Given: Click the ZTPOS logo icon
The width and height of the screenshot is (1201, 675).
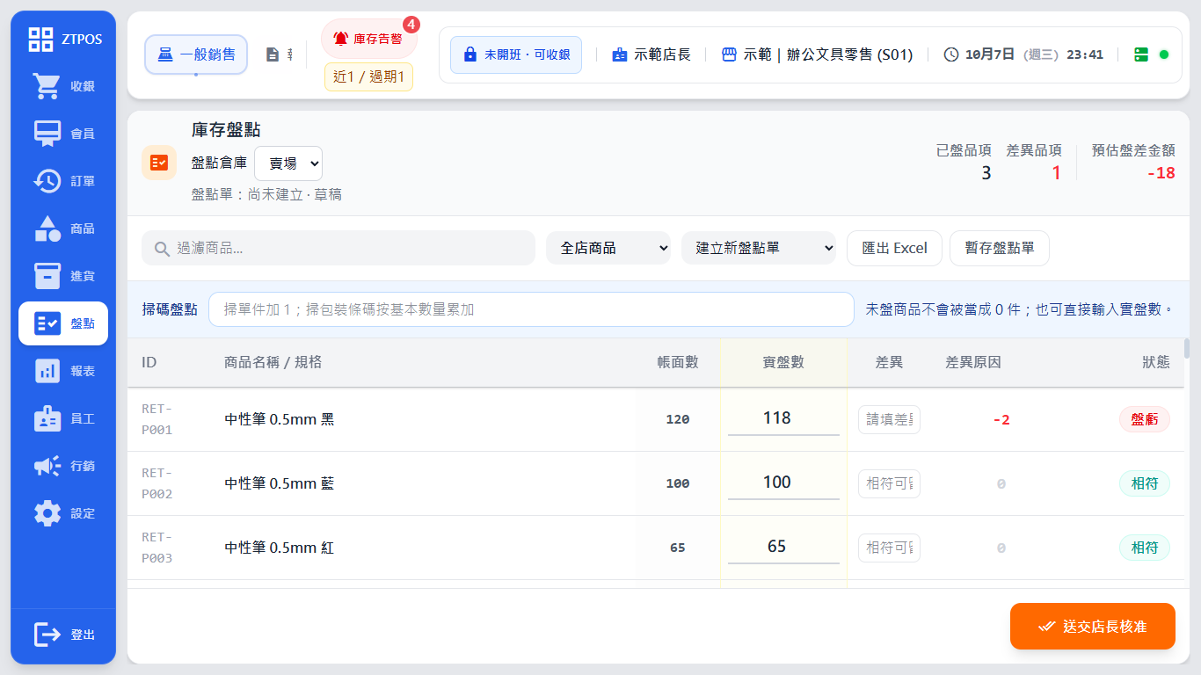Looking at the screenshot, I should coord(40,39).
